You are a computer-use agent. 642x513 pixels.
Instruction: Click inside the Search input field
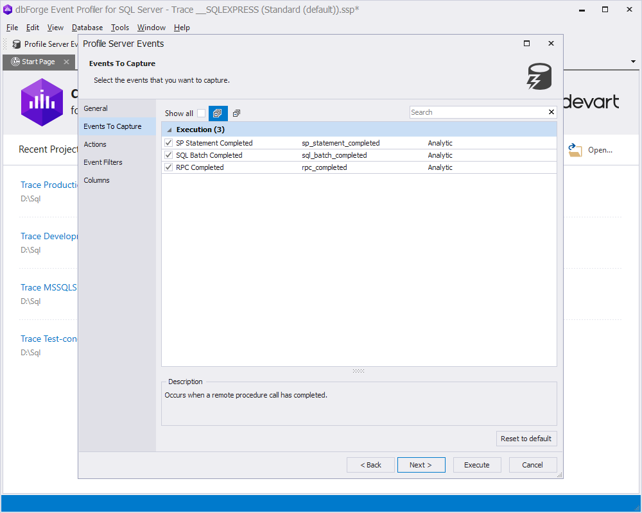(478, 112)
